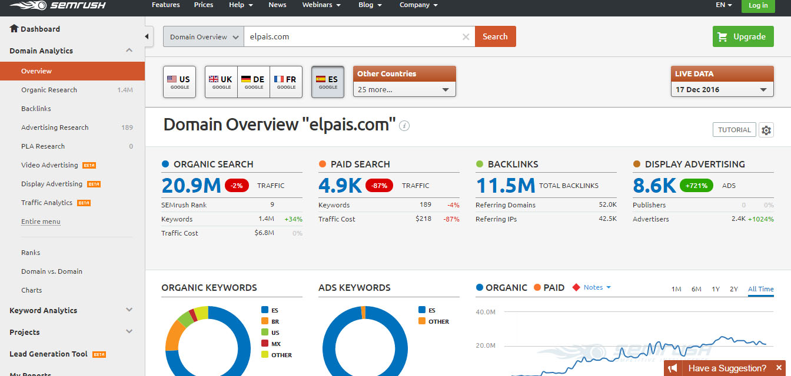
Task: Click the Log in button
Action: pyautogui.click(x=758, y=5)
